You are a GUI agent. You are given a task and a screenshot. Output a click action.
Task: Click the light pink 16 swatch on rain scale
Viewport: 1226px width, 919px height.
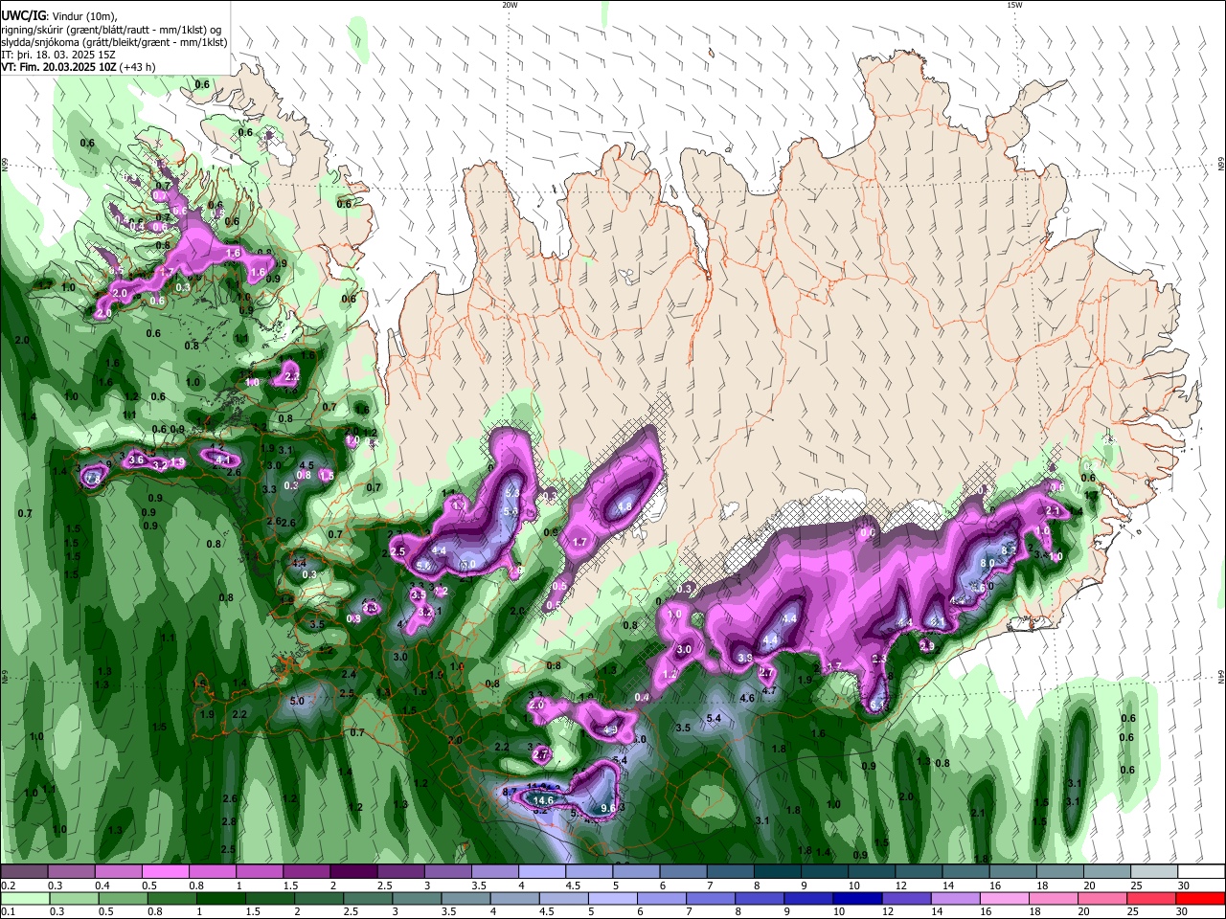(x=1003, y=899)
